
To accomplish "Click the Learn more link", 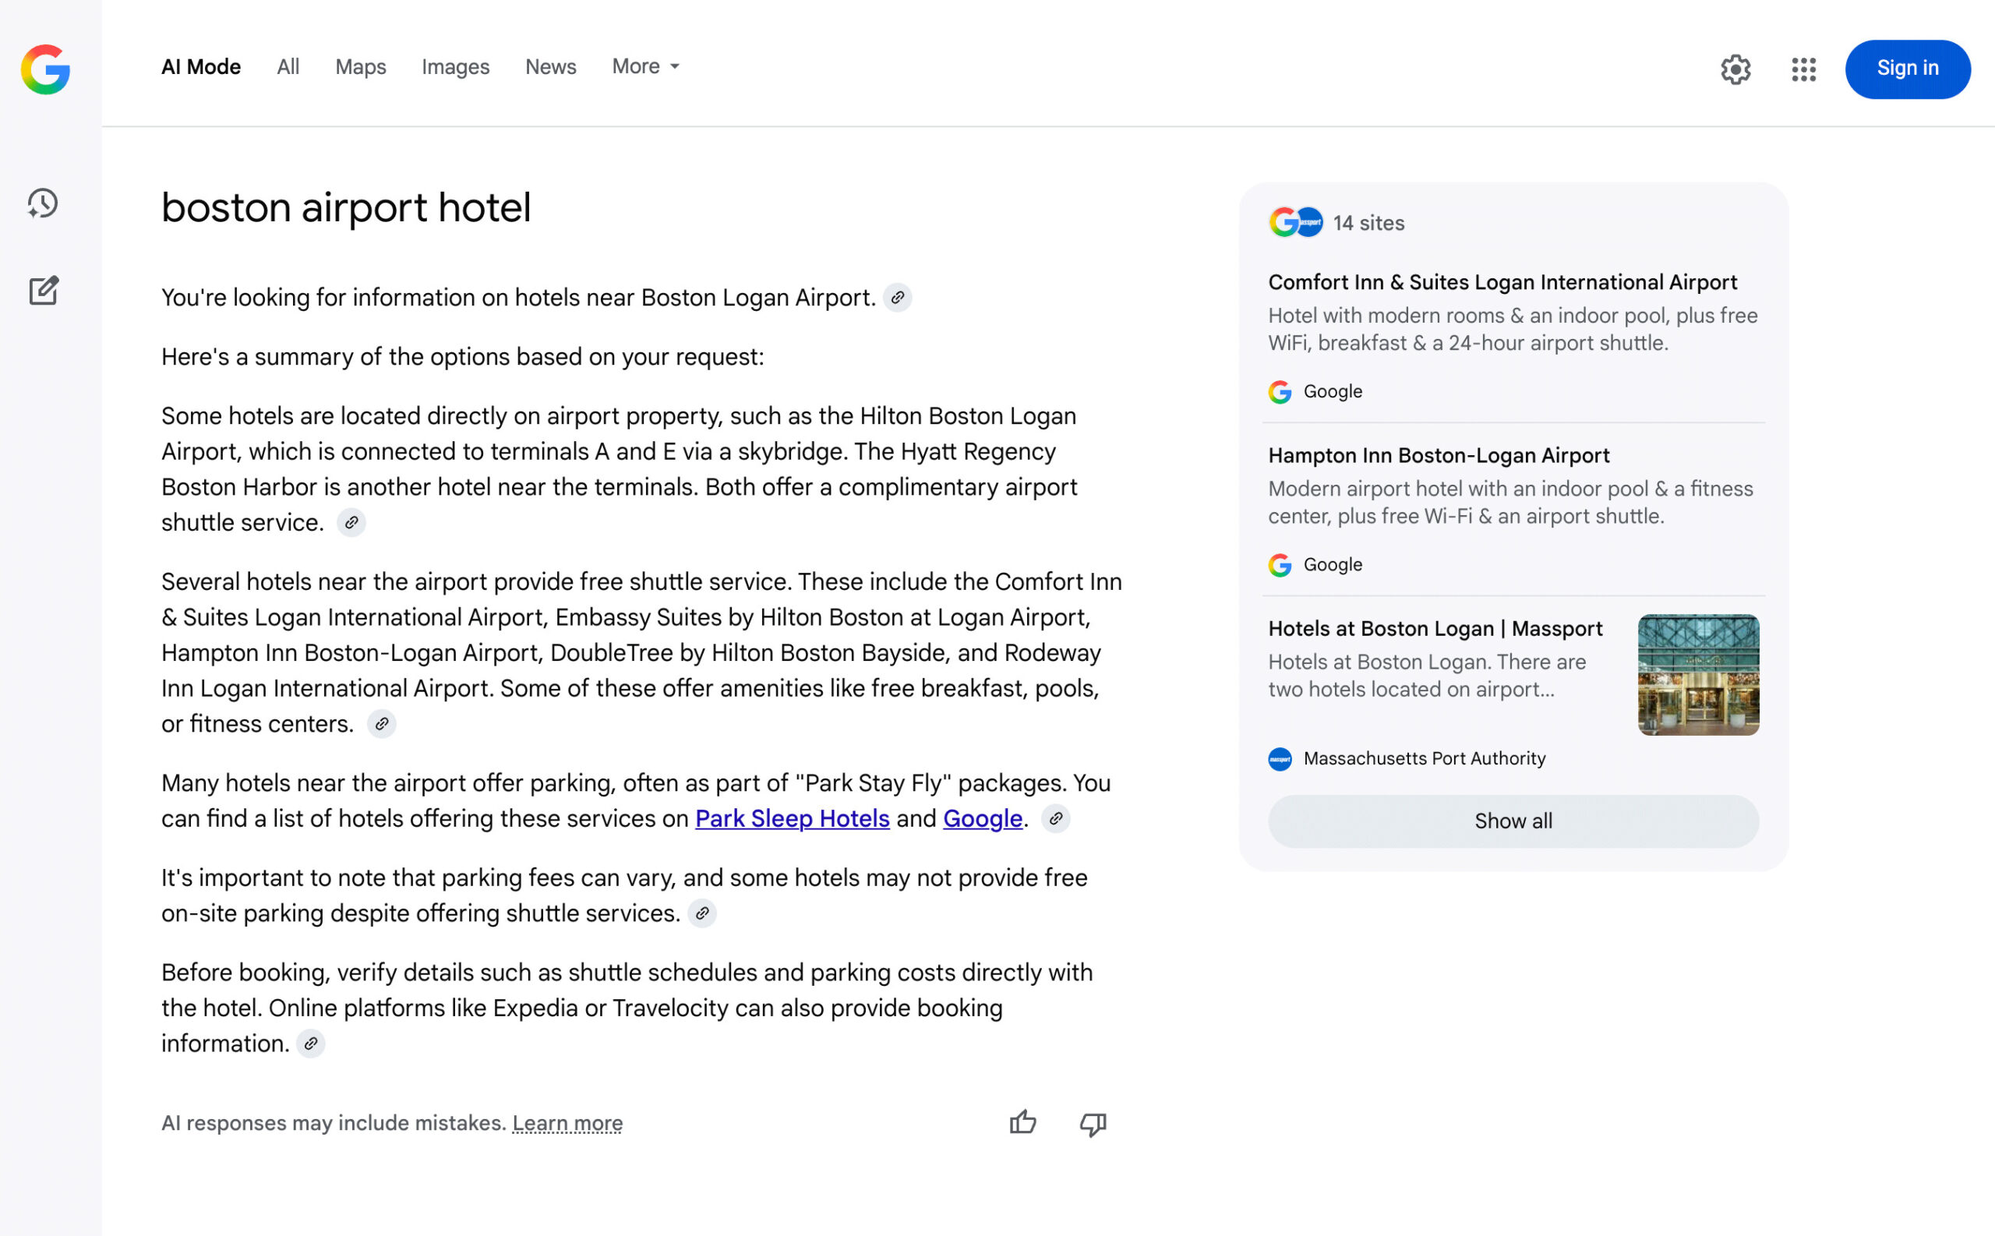I will click(x=567, y=1123).
